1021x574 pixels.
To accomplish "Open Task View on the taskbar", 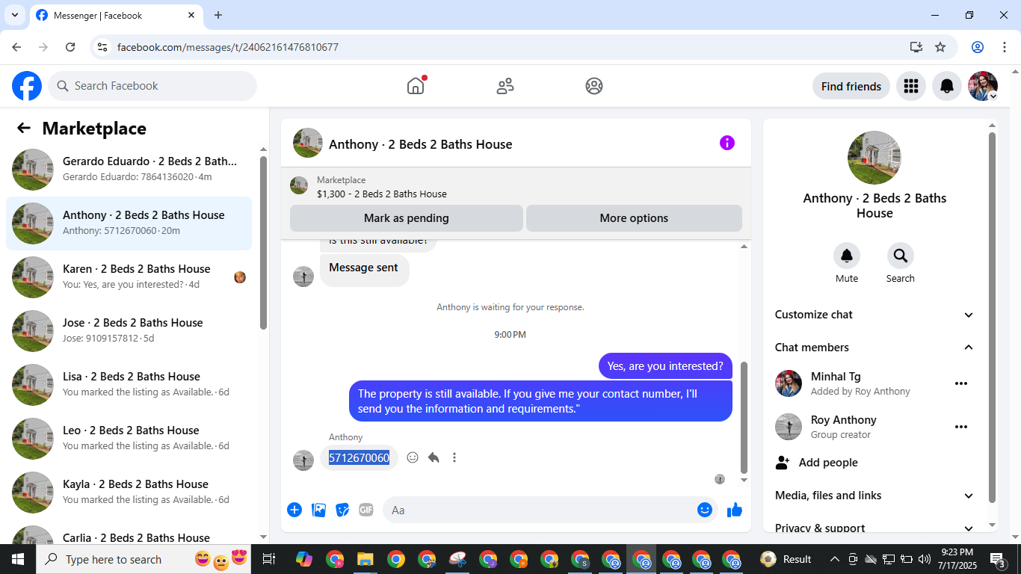I will [x=269, y=559].
